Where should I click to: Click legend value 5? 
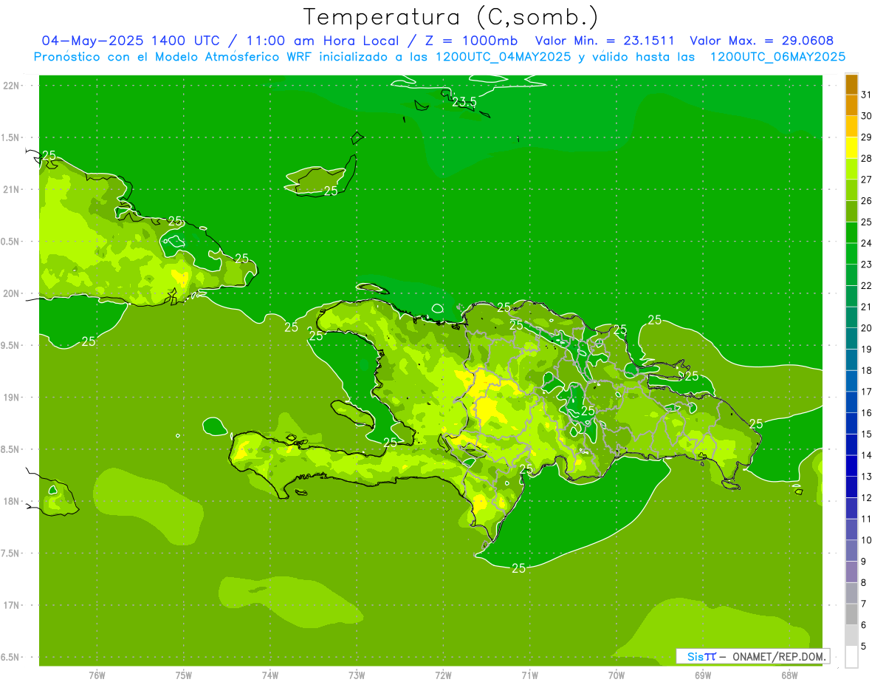coord(864,646)
